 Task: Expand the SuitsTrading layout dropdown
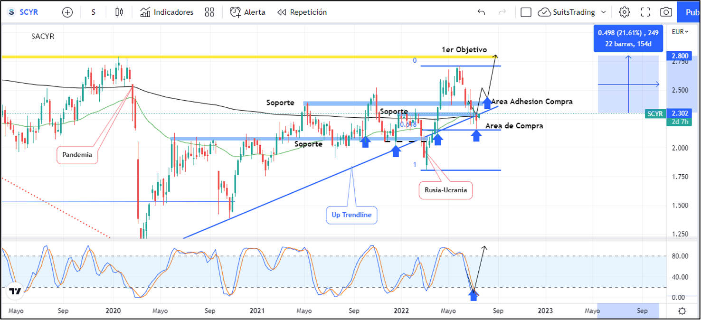[x=604, y=12]
